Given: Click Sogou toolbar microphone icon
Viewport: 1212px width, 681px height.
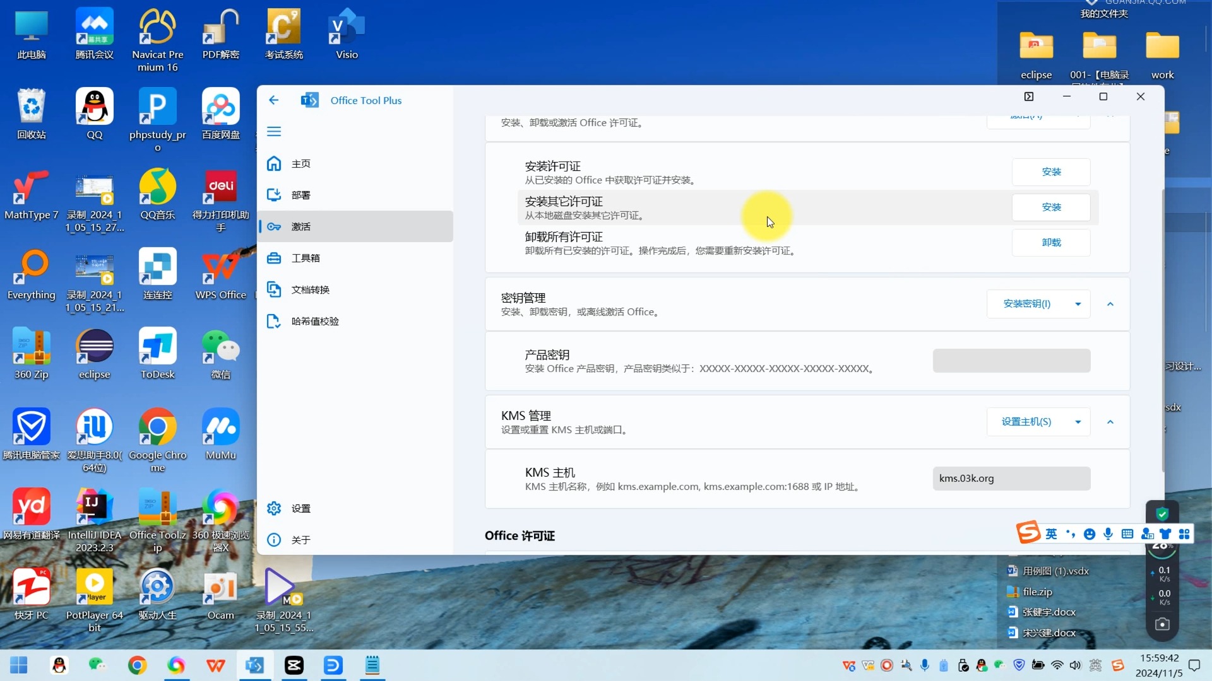Looking at the screenshot, I should coord(1108,534).
